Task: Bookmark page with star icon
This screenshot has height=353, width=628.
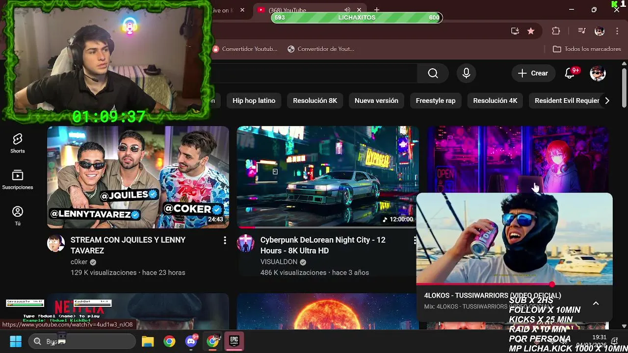Action: [x=531, y=31]
